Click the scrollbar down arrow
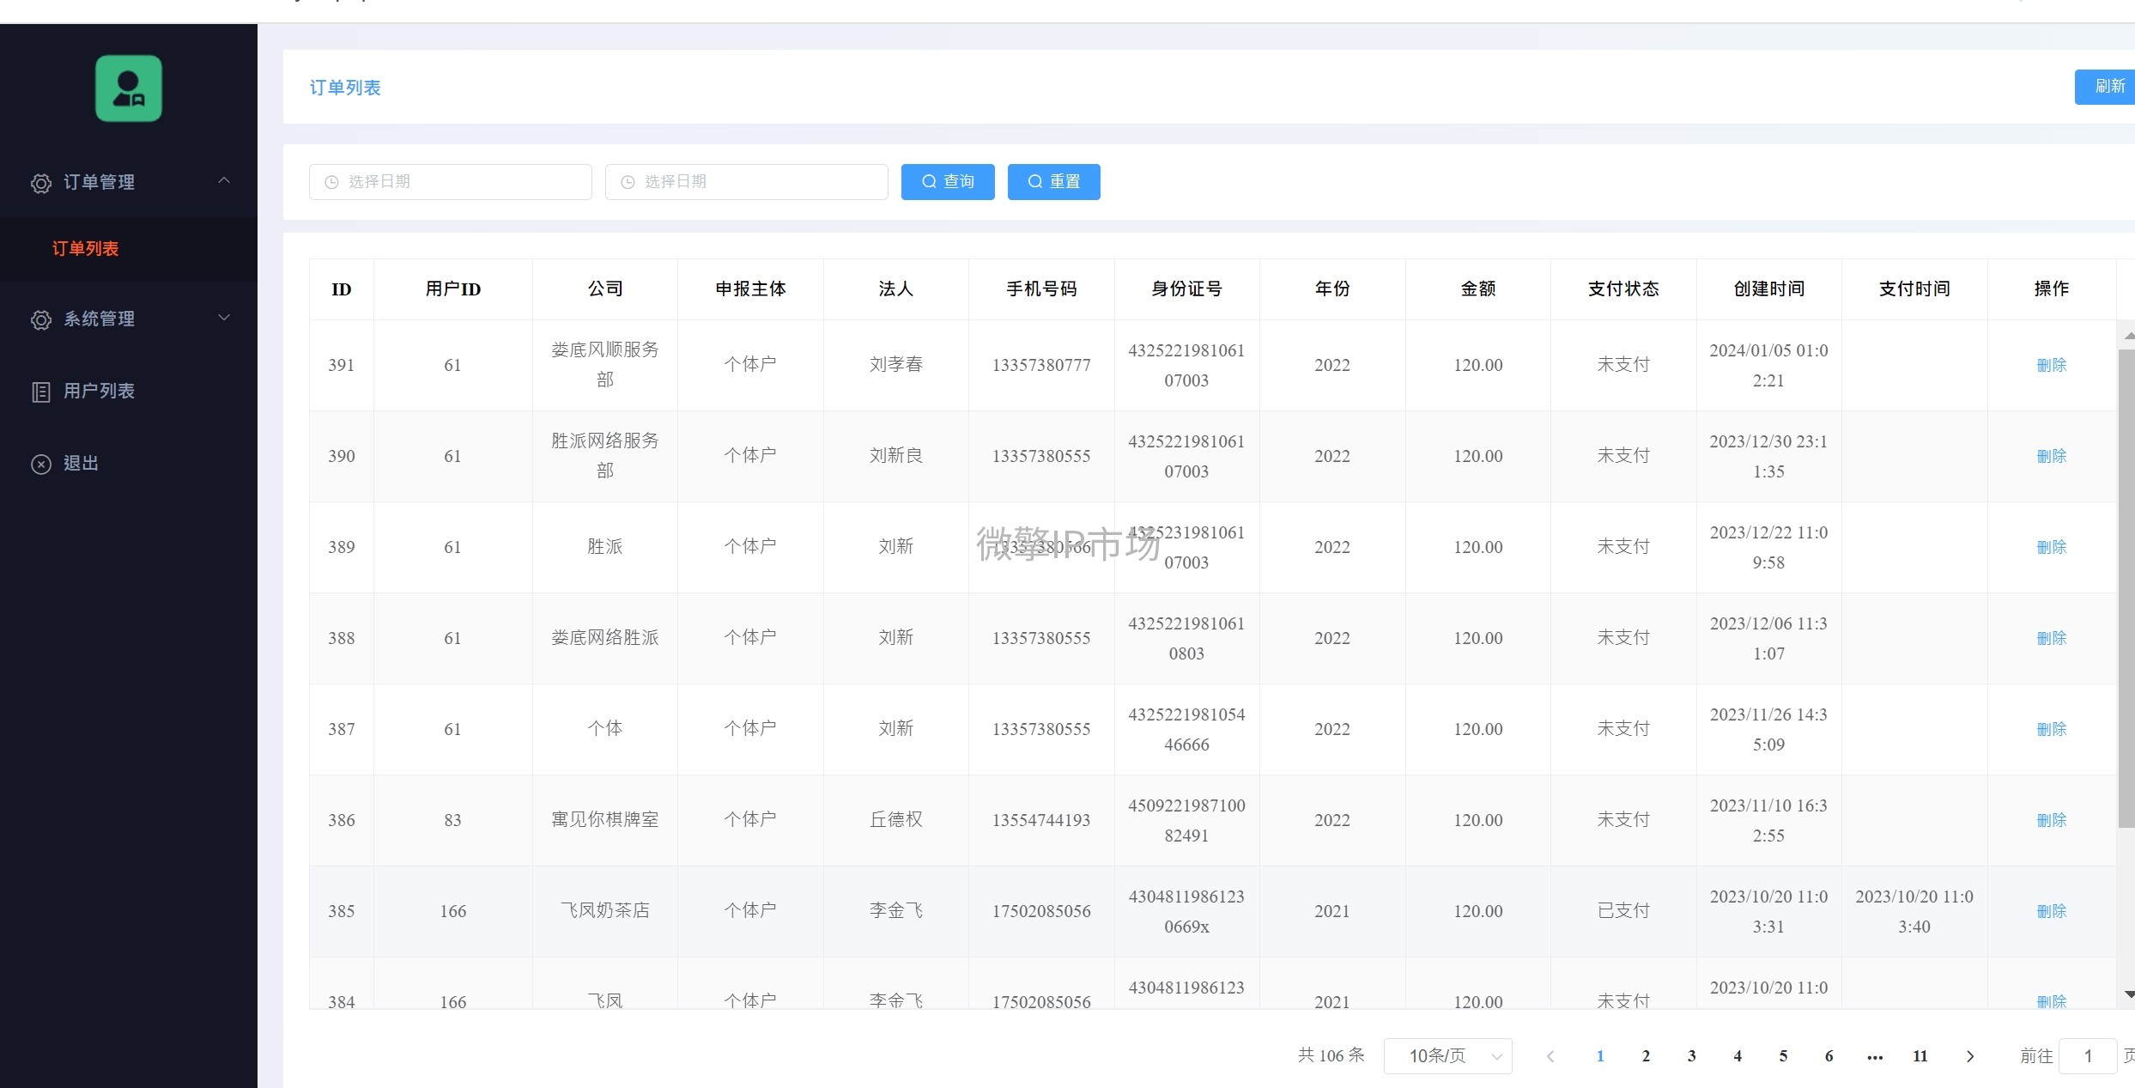 [2129, 994]
